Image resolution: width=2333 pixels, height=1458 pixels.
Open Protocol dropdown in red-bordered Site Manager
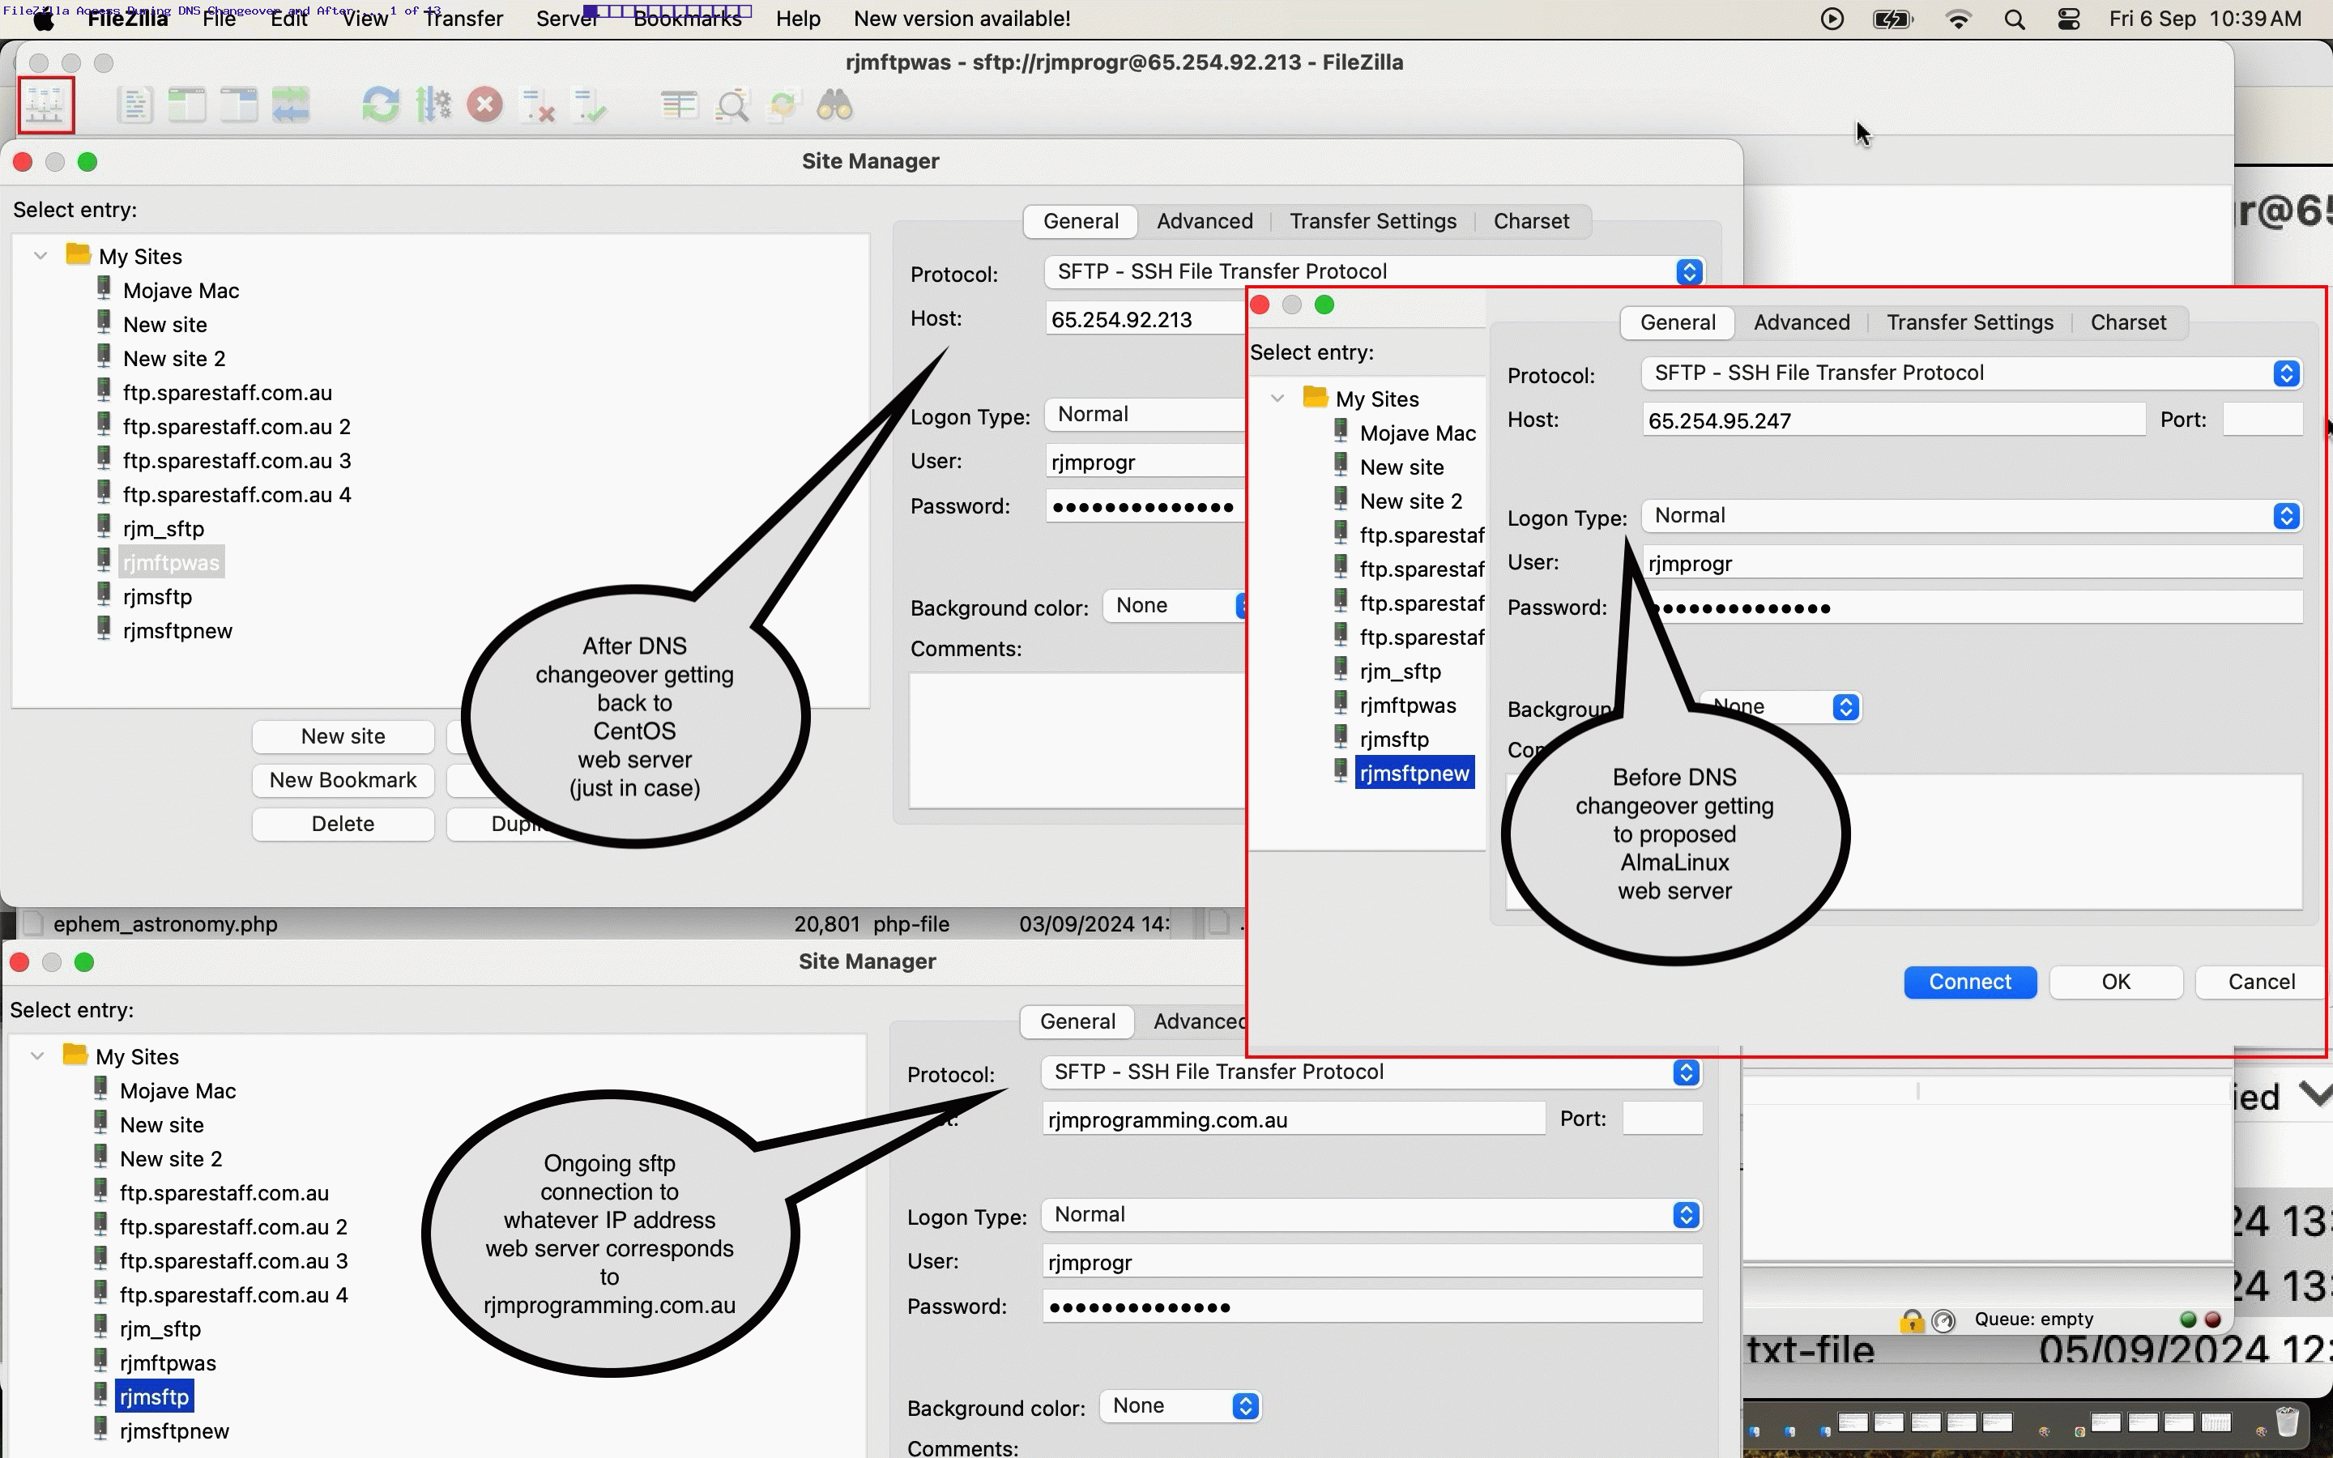tap(1972, 373)
